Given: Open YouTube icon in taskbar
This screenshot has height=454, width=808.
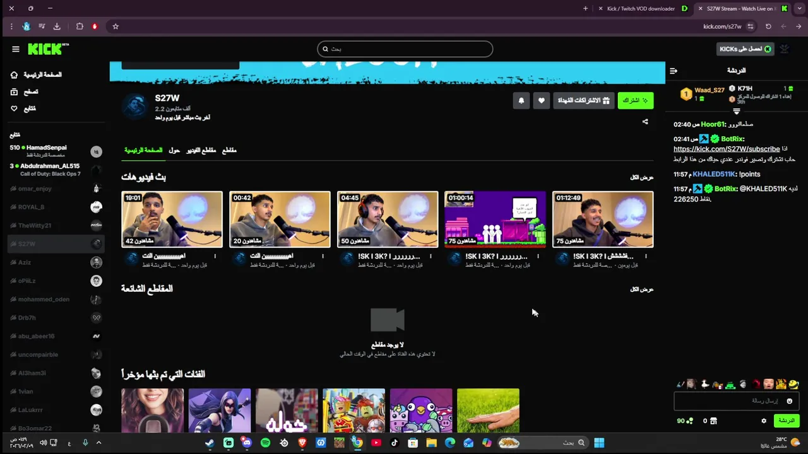Looking at the screenshot, I should (x=376, y=443).
